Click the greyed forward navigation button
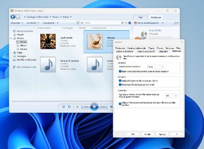 [x=18, y=17]
